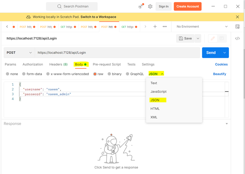The image size is (245, 174).
Task: Click the Save floppy disk icon
Action: [x=181, y=38]
